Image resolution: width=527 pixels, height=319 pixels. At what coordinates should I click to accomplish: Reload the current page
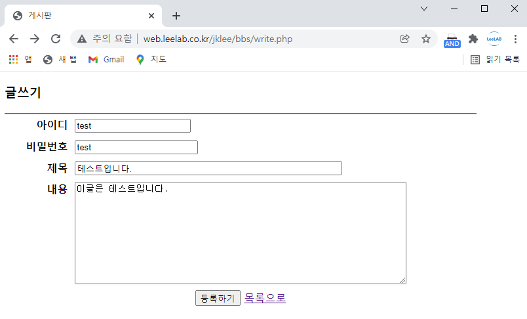click(56, 39)
